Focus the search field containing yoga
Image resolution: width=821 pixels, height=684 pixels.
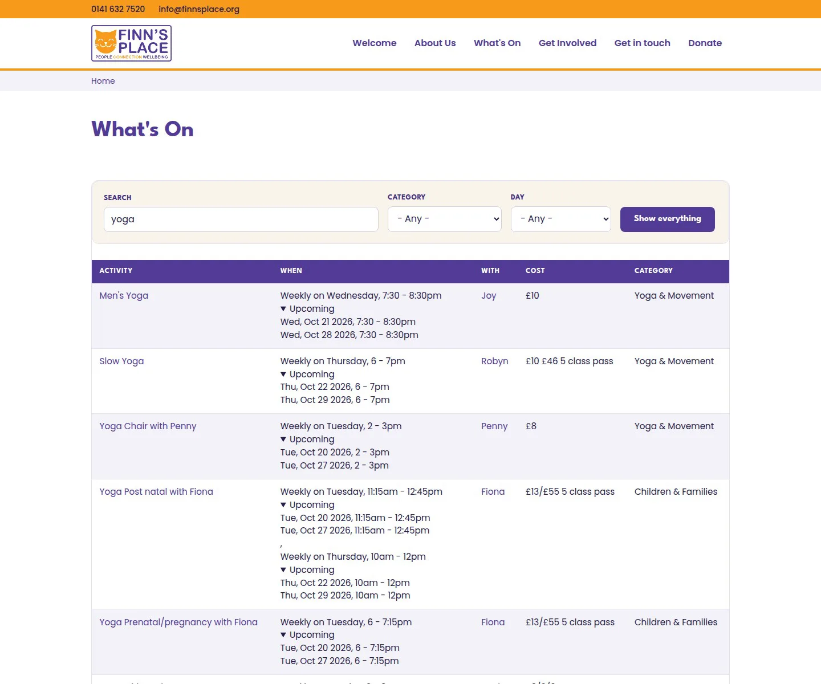coord(241,219)
